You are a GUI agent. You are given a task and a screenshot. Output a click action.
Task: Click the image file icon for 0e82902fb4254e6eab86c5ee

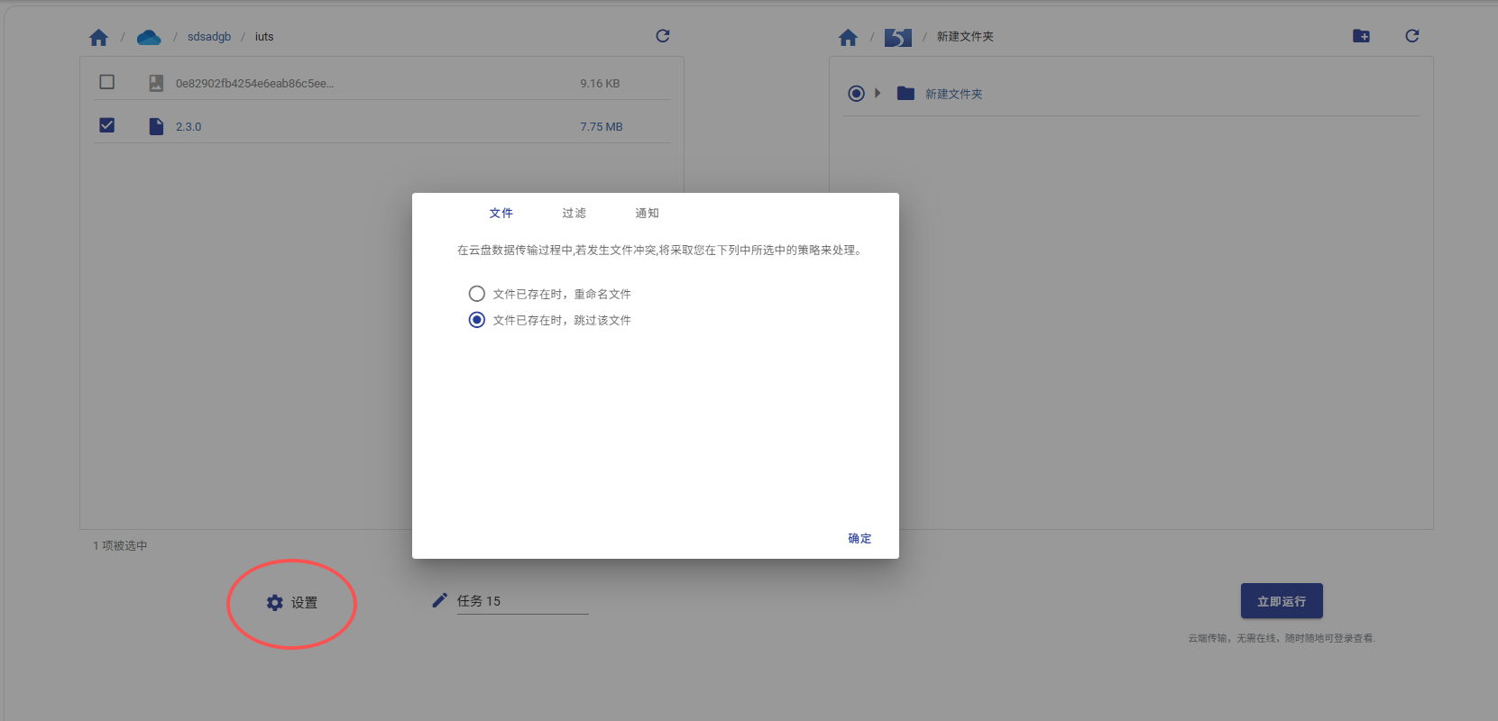[156, 83]
